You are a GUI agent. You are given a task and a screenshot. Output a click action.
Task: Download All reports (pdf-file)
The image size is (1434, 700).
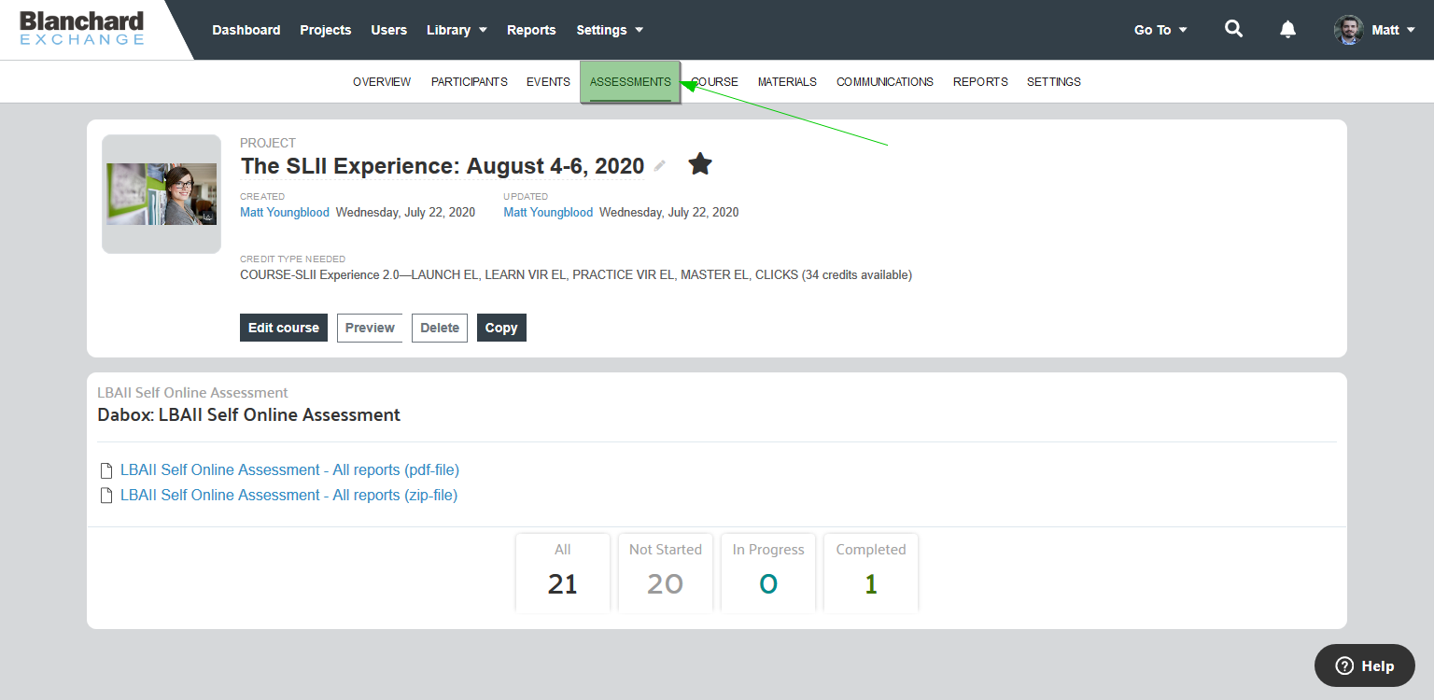pyautogui.click(x=289, y=470)
